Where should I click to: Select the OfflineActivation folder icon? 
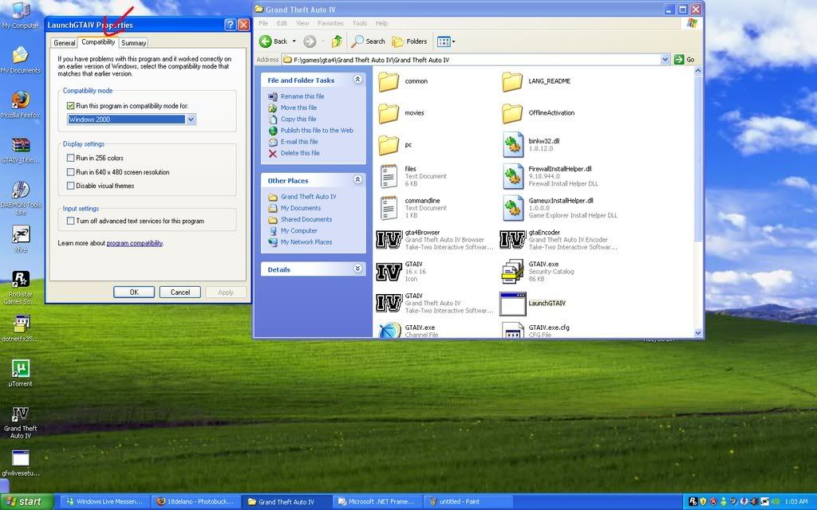click(512, 113)
